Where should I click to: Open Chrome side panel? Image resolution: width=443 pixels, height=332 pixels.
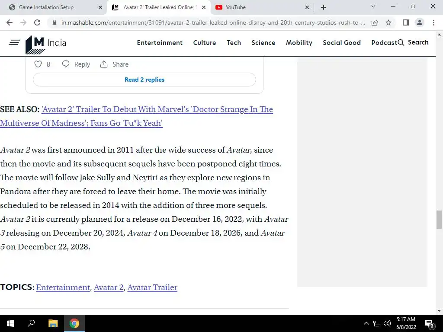pyautogui.click(x=406, y=22)
